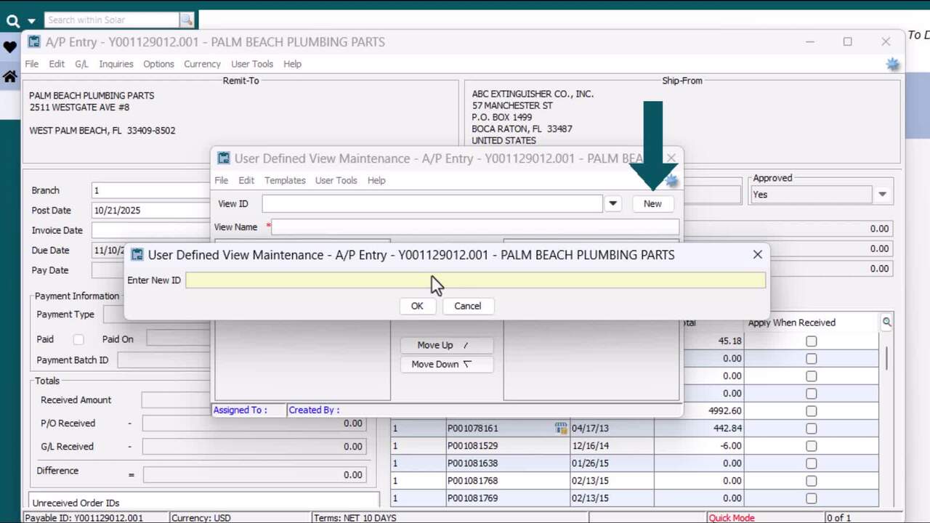
Task: Expand the dropdown arrow beside search icon
Action: (31, 21)
